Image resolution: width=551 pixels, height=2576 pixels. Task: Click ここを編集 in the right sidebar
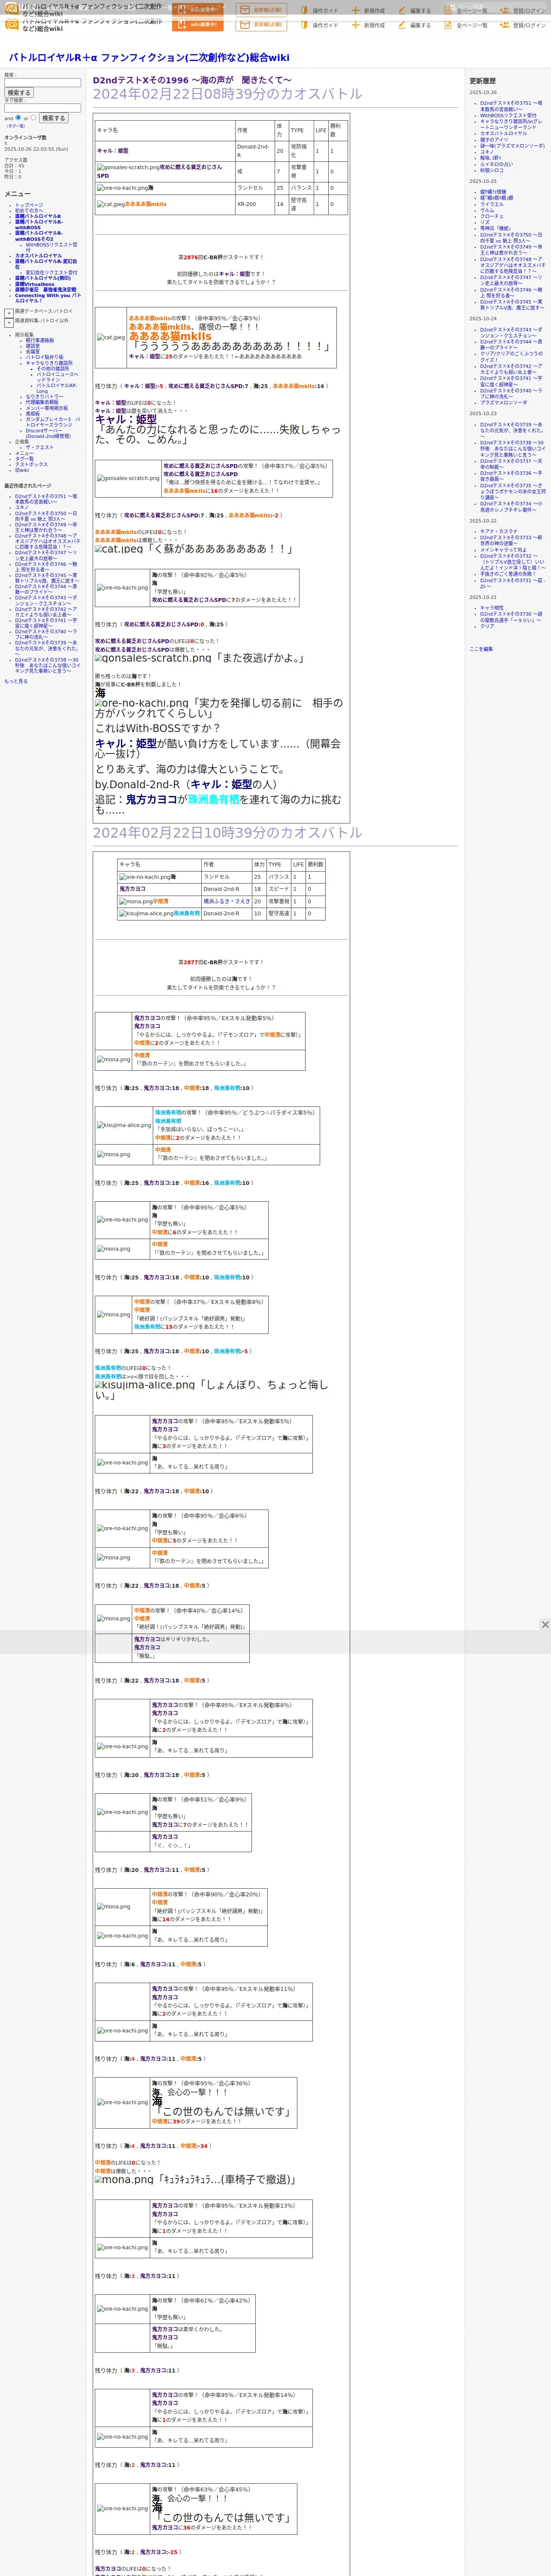(x=481, y=649)
